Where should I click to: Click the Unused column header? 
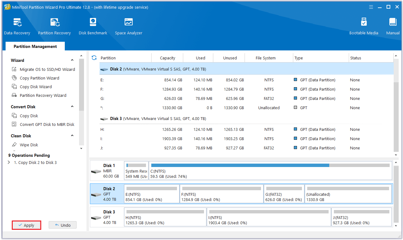(230, 58)
